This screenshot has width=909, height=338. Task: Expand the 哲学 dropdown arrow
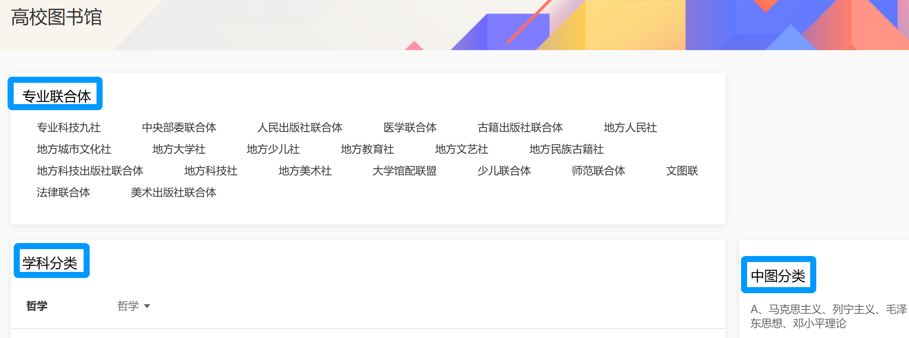coord(147,306)
